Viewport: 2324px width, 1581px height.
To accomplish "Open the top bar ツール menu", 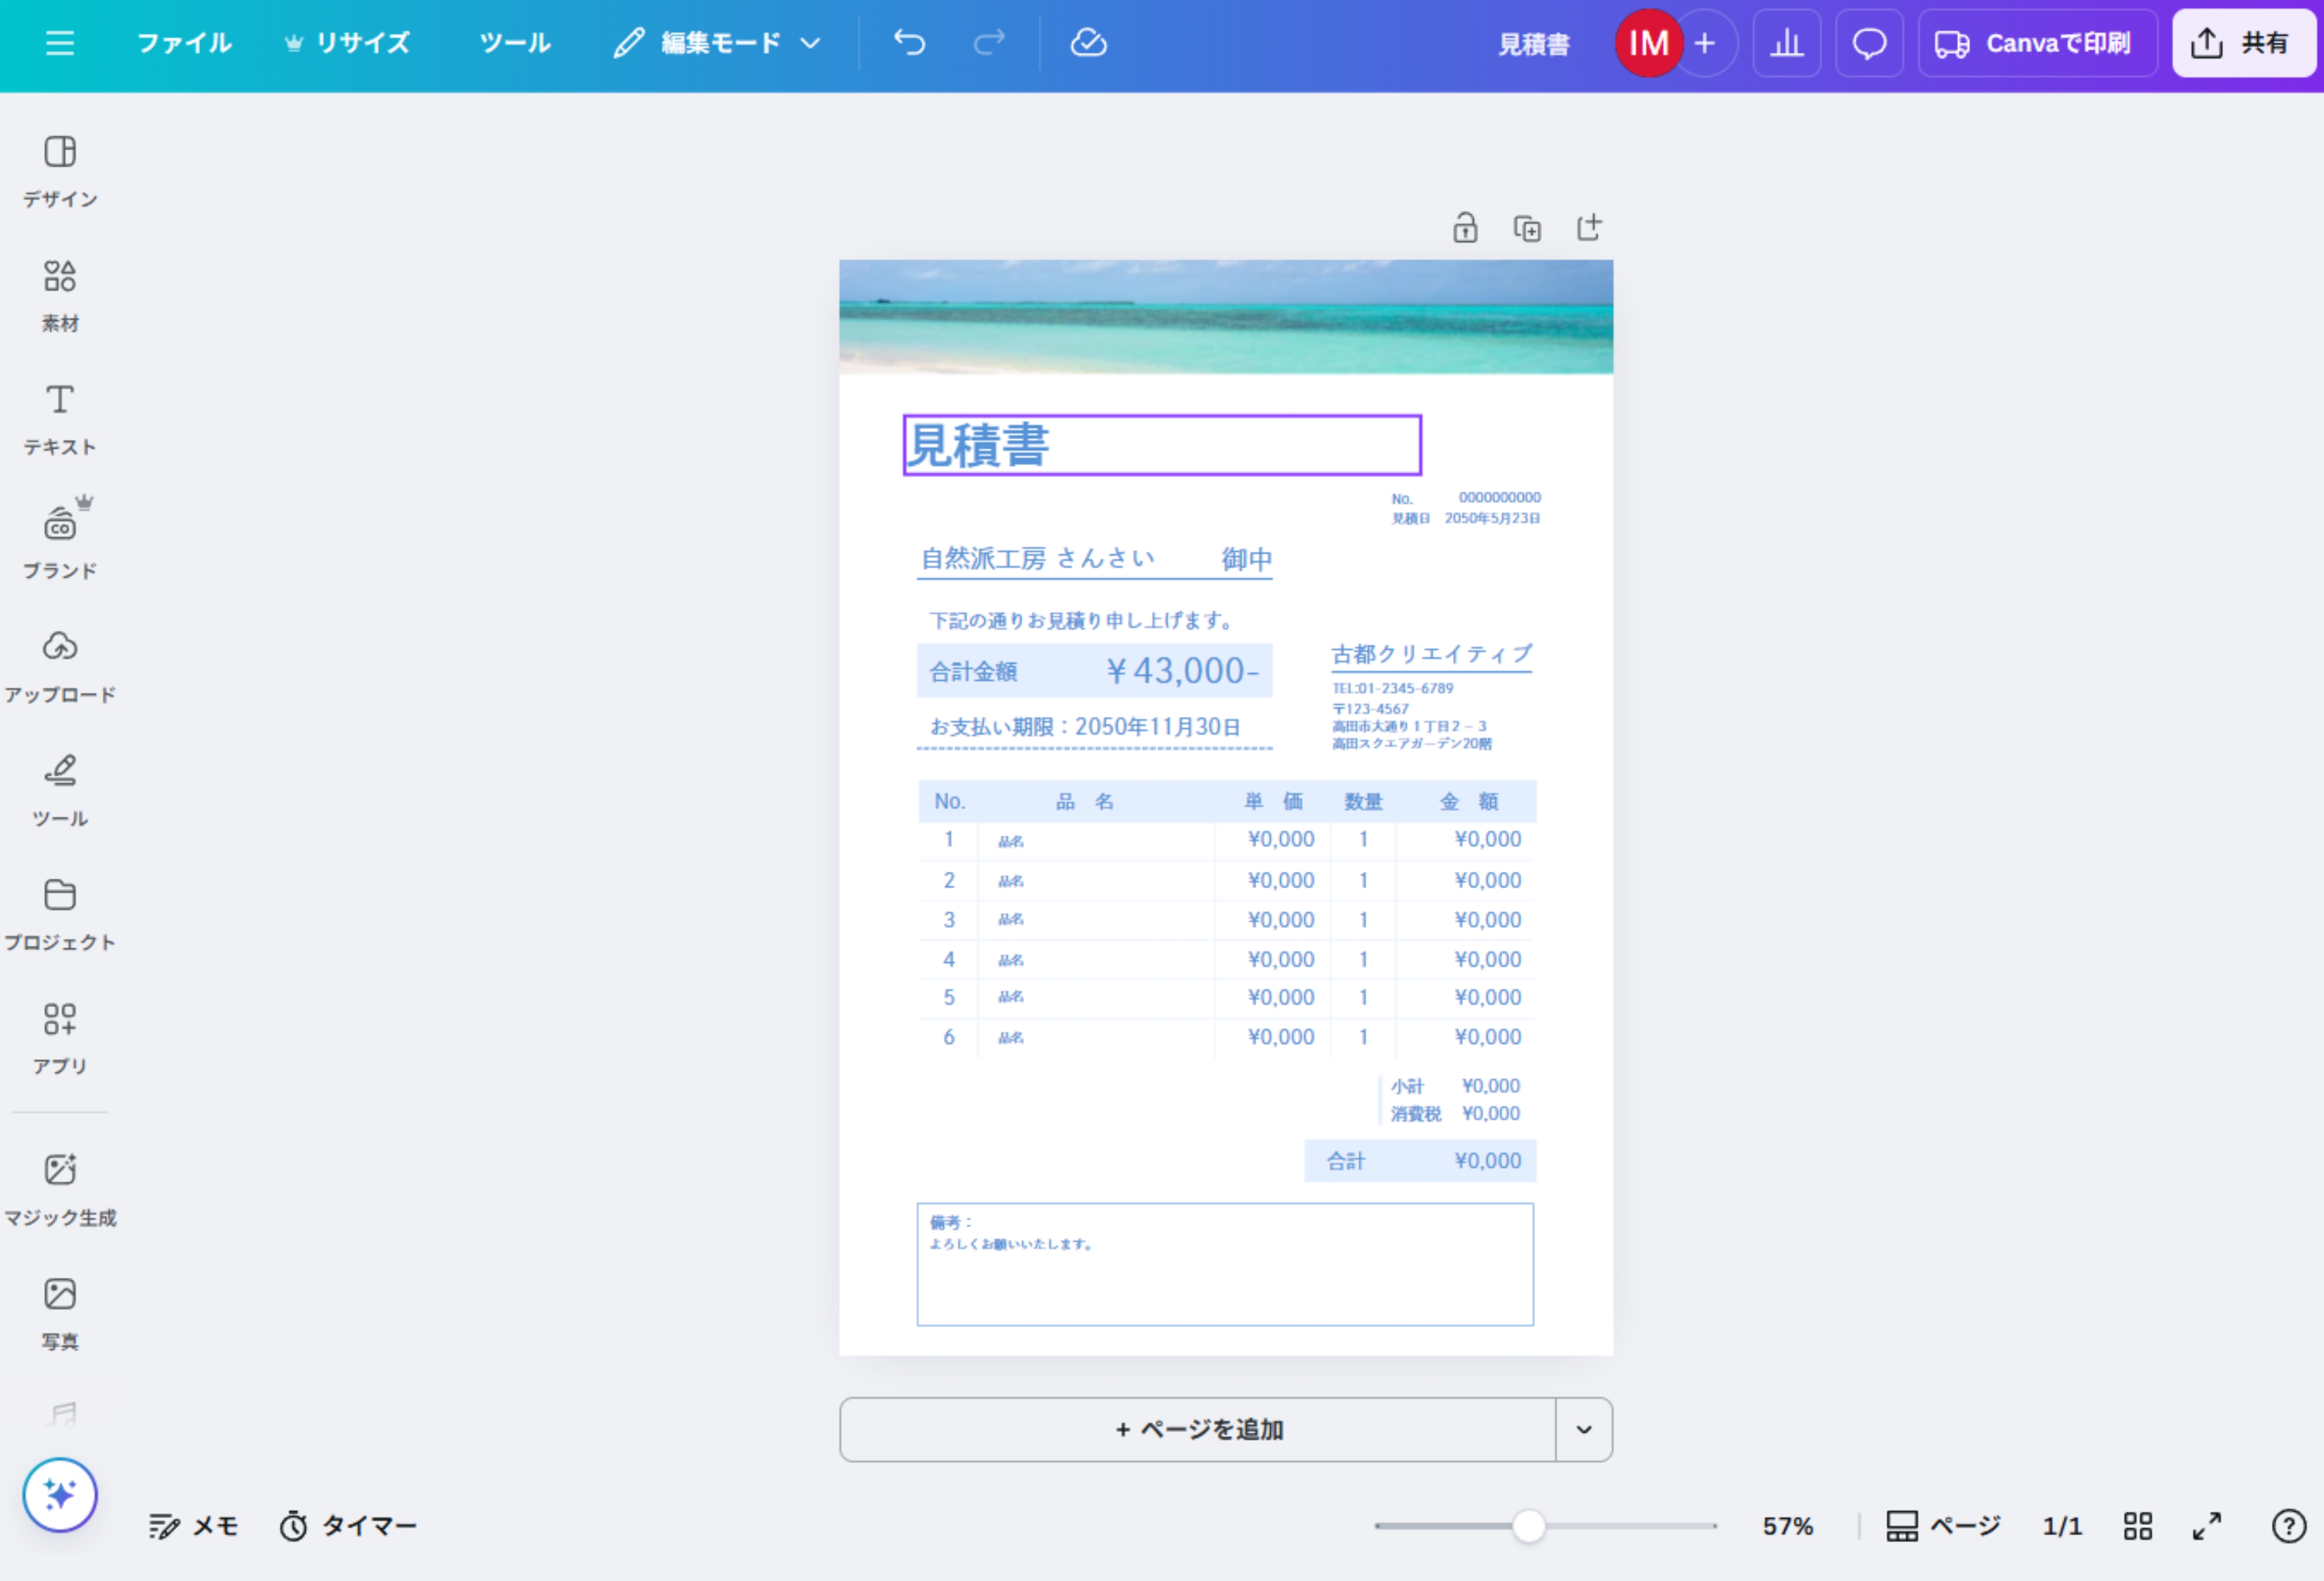I will pos(515,43).
